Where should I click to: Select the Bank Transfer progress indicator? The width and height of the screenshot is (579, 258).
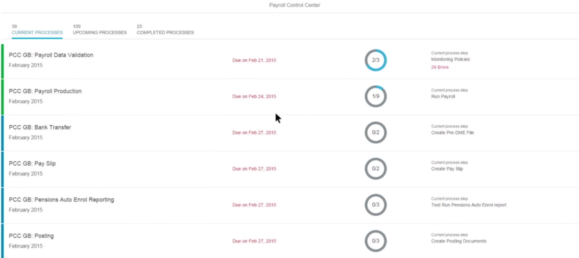(x=376, y=133)
